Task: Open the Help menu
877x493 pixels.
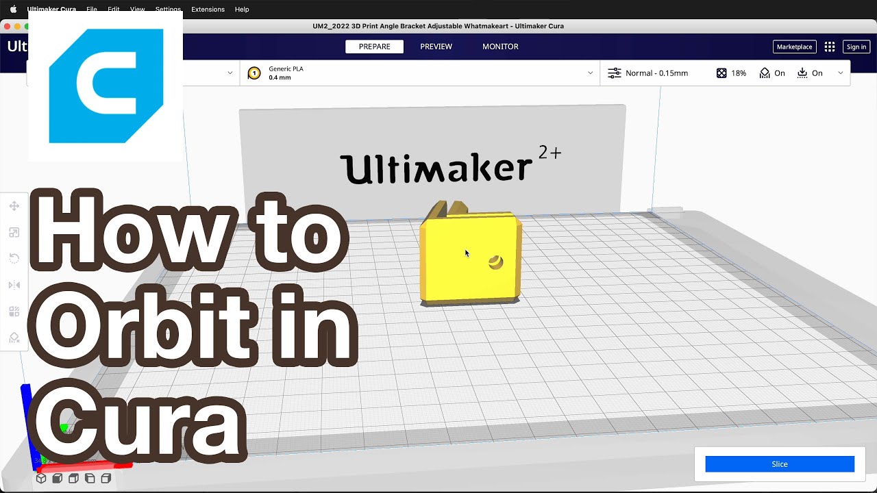Action: (x=242, y=10)
